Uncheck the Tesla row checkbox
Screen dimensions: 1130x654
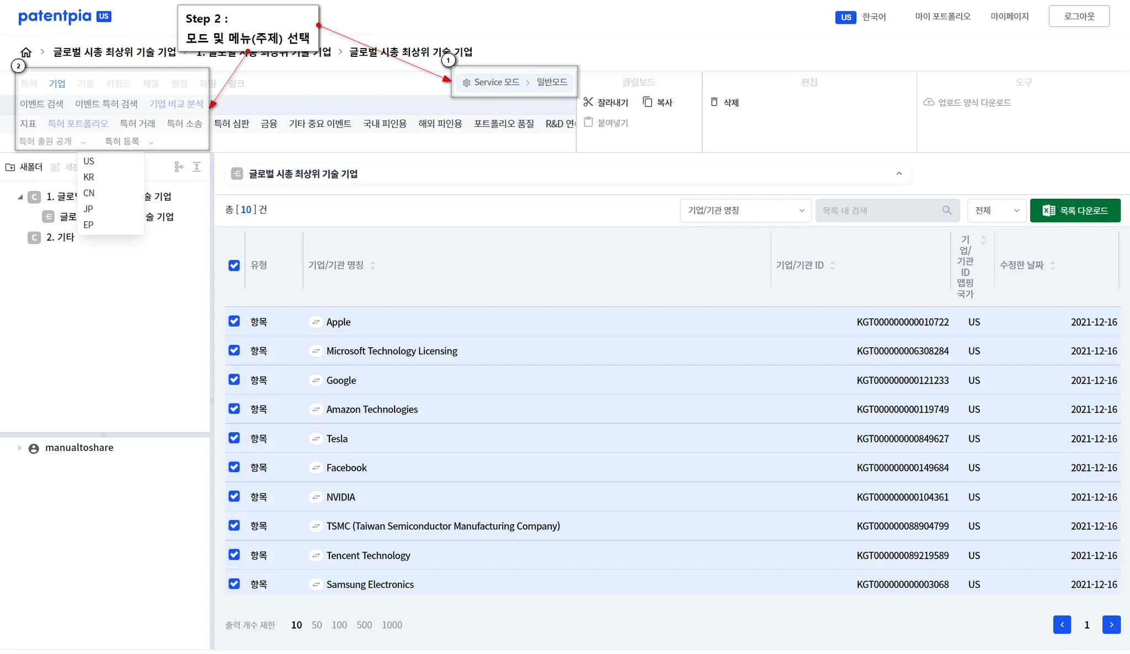(x=234, y=438)
